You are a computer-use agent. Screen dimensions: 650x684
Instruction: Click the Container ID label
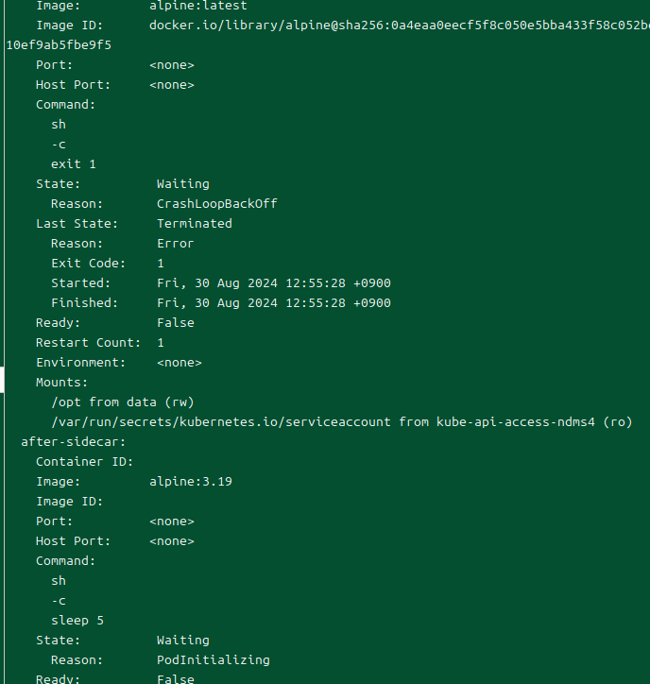coord(85,462)
